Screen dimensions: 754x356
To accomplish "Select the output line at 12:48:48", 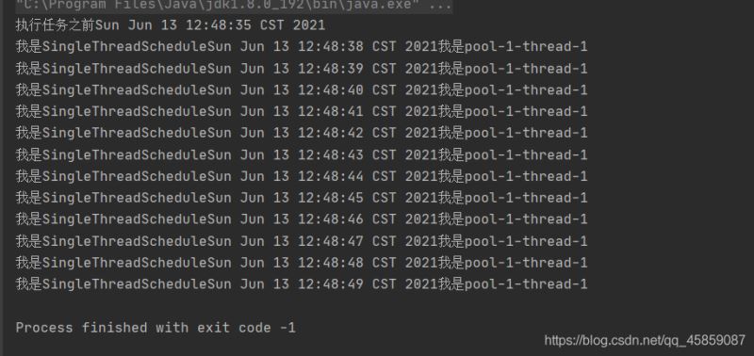I will click(x=302, y=263).
